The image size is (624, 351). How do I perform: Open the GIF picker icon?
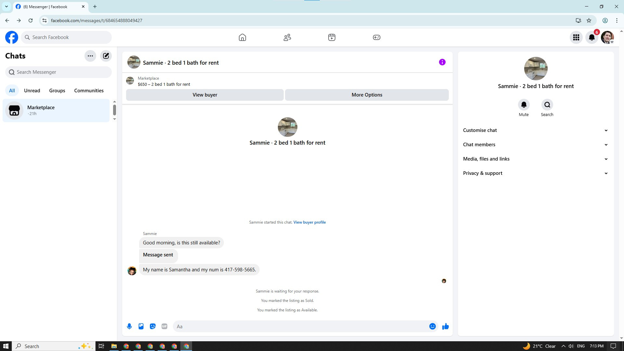tap(164, 326)
